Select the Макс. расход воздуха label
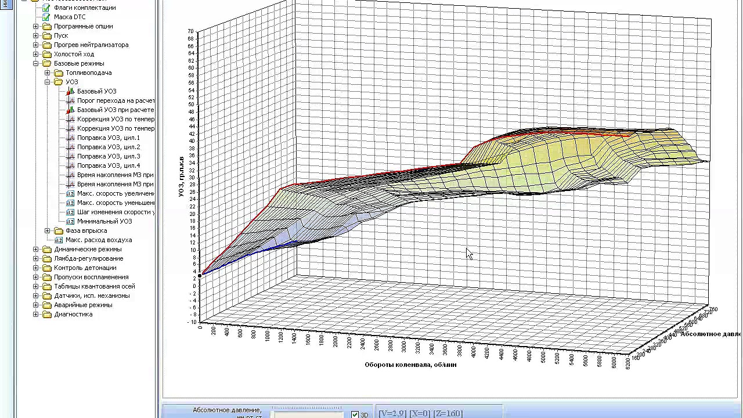 [99, 240]
